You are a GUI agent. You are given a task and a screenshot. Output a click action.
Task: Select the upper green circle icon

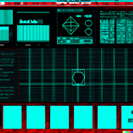coord(89,23)
